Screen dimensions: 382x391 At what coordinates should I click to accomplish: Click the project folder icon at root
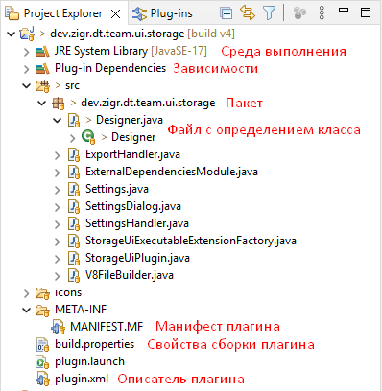[27, 34]
